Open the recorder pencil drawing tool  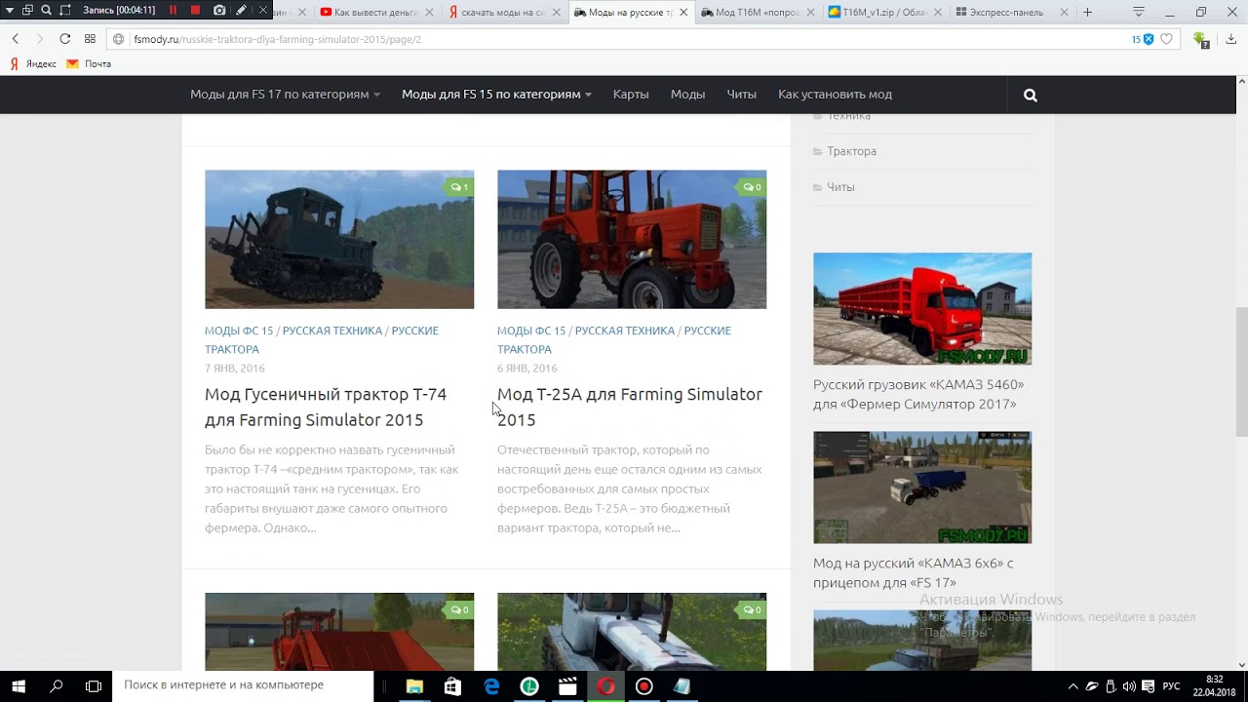[x=241, y=10]
